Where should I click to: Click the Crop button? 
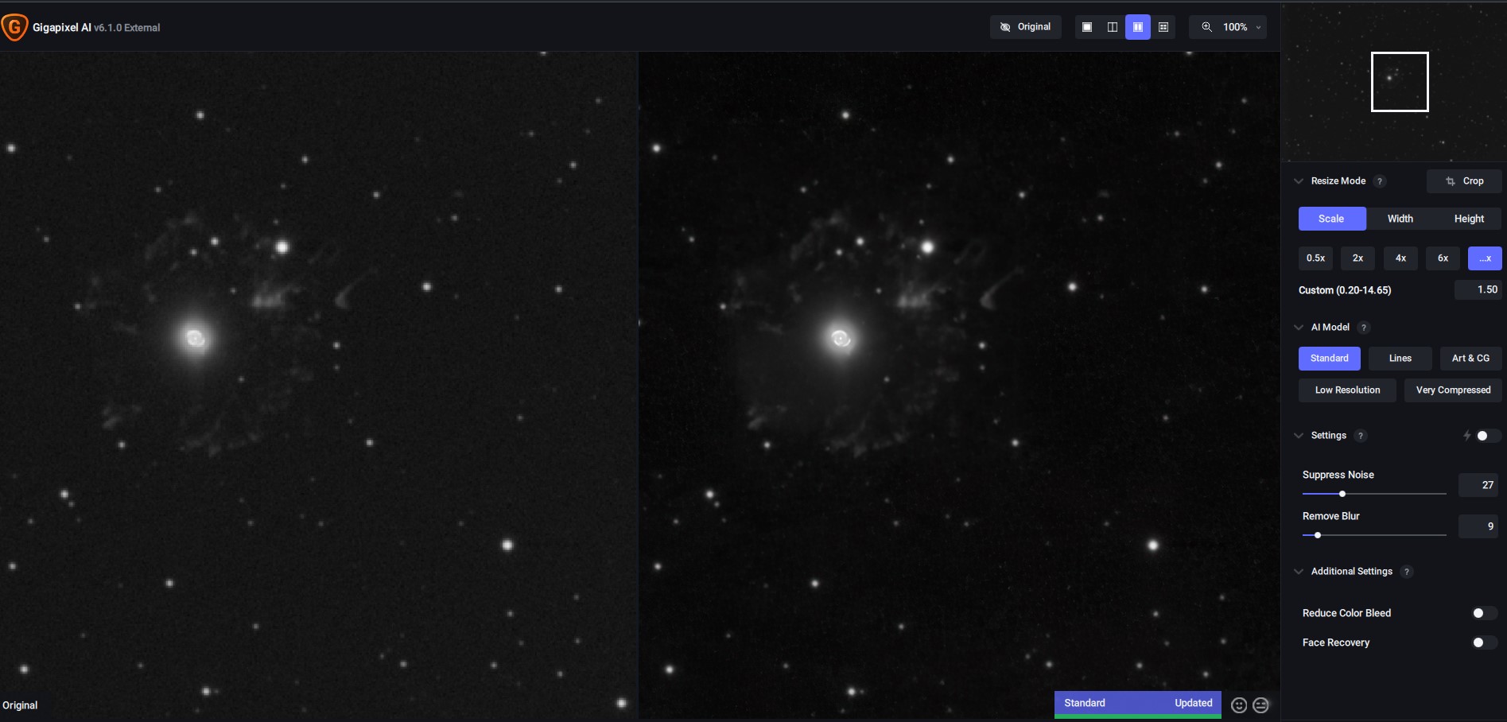click(1464, 181)
